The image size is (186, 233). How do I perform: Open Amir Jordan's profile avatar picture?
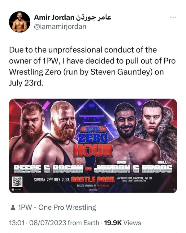[20, 22]
